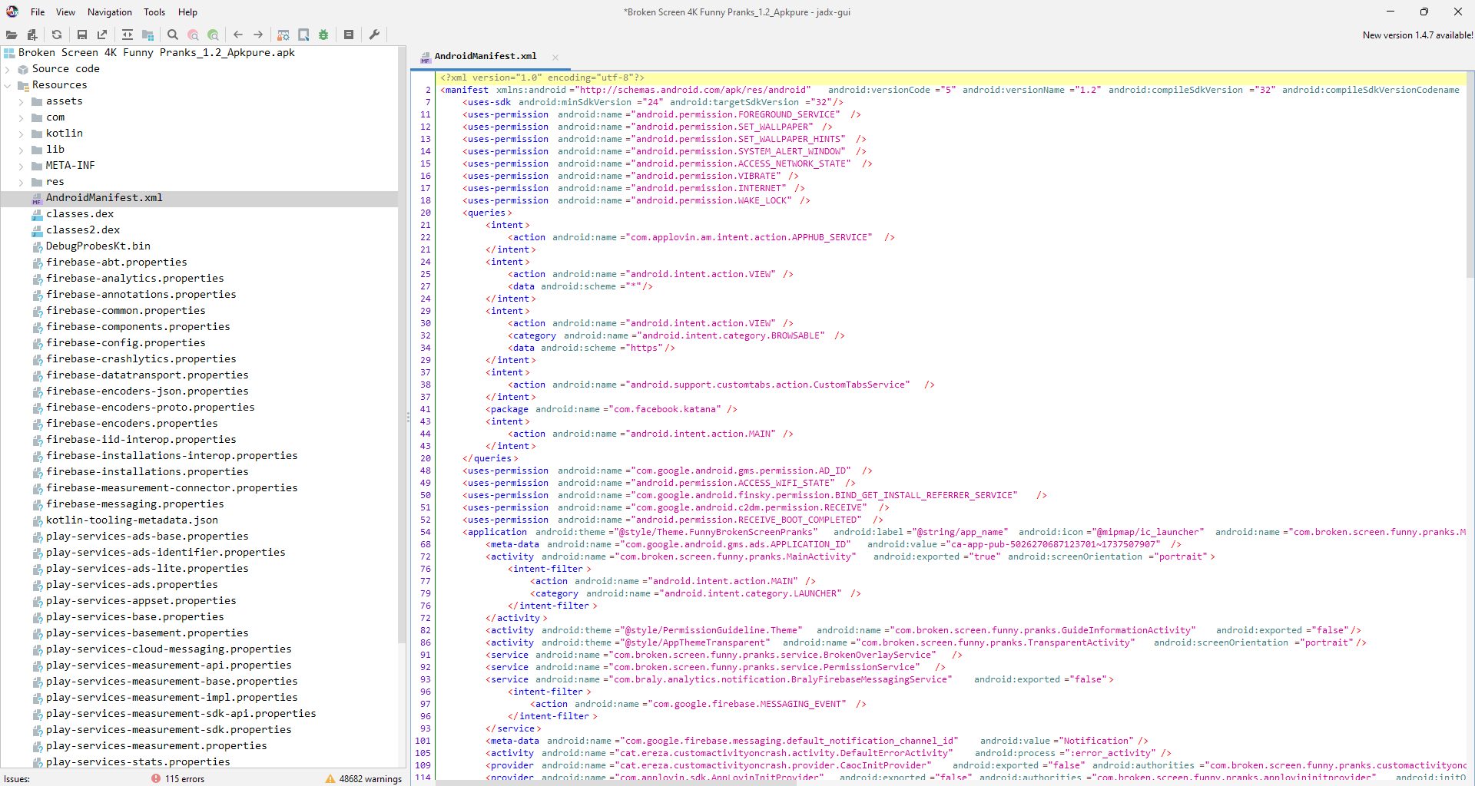Click the Export project arrow icon
1475x786 pixels.
click(102, 35)
